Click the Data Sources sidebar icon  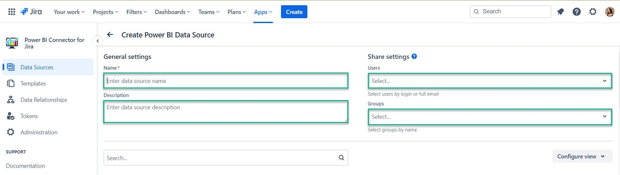click(11, 67)
